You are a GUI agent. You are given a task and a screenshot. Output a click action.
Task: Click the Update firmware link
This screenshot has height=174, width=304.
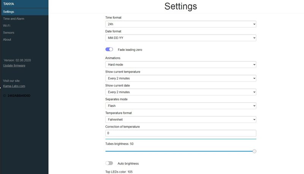(x=14, y=66)
